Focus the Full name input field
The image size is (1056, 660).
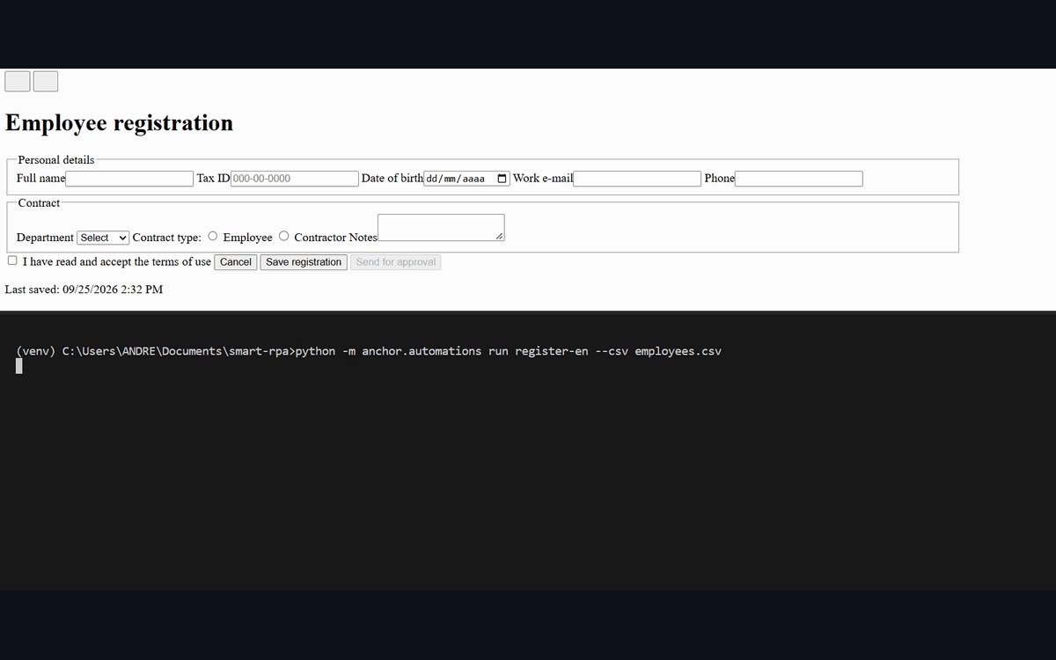pos(129,179)
